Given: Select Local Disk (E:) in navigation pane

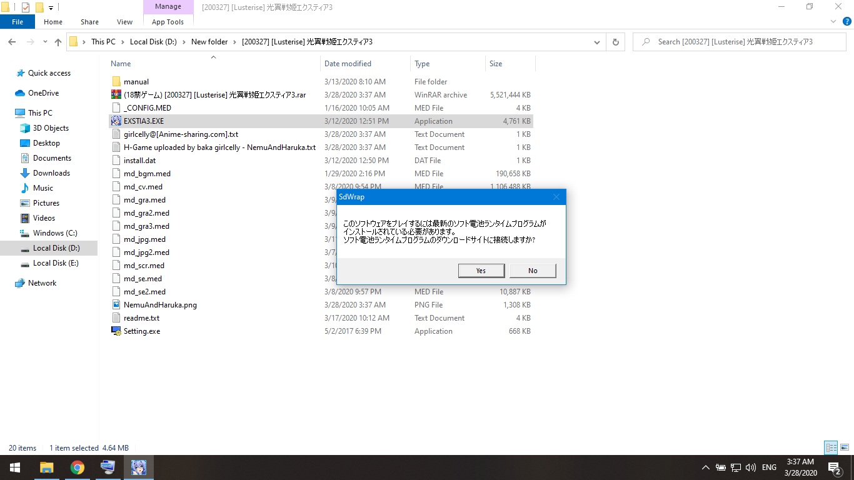Looking at the screenshot, I should point(55,263).
